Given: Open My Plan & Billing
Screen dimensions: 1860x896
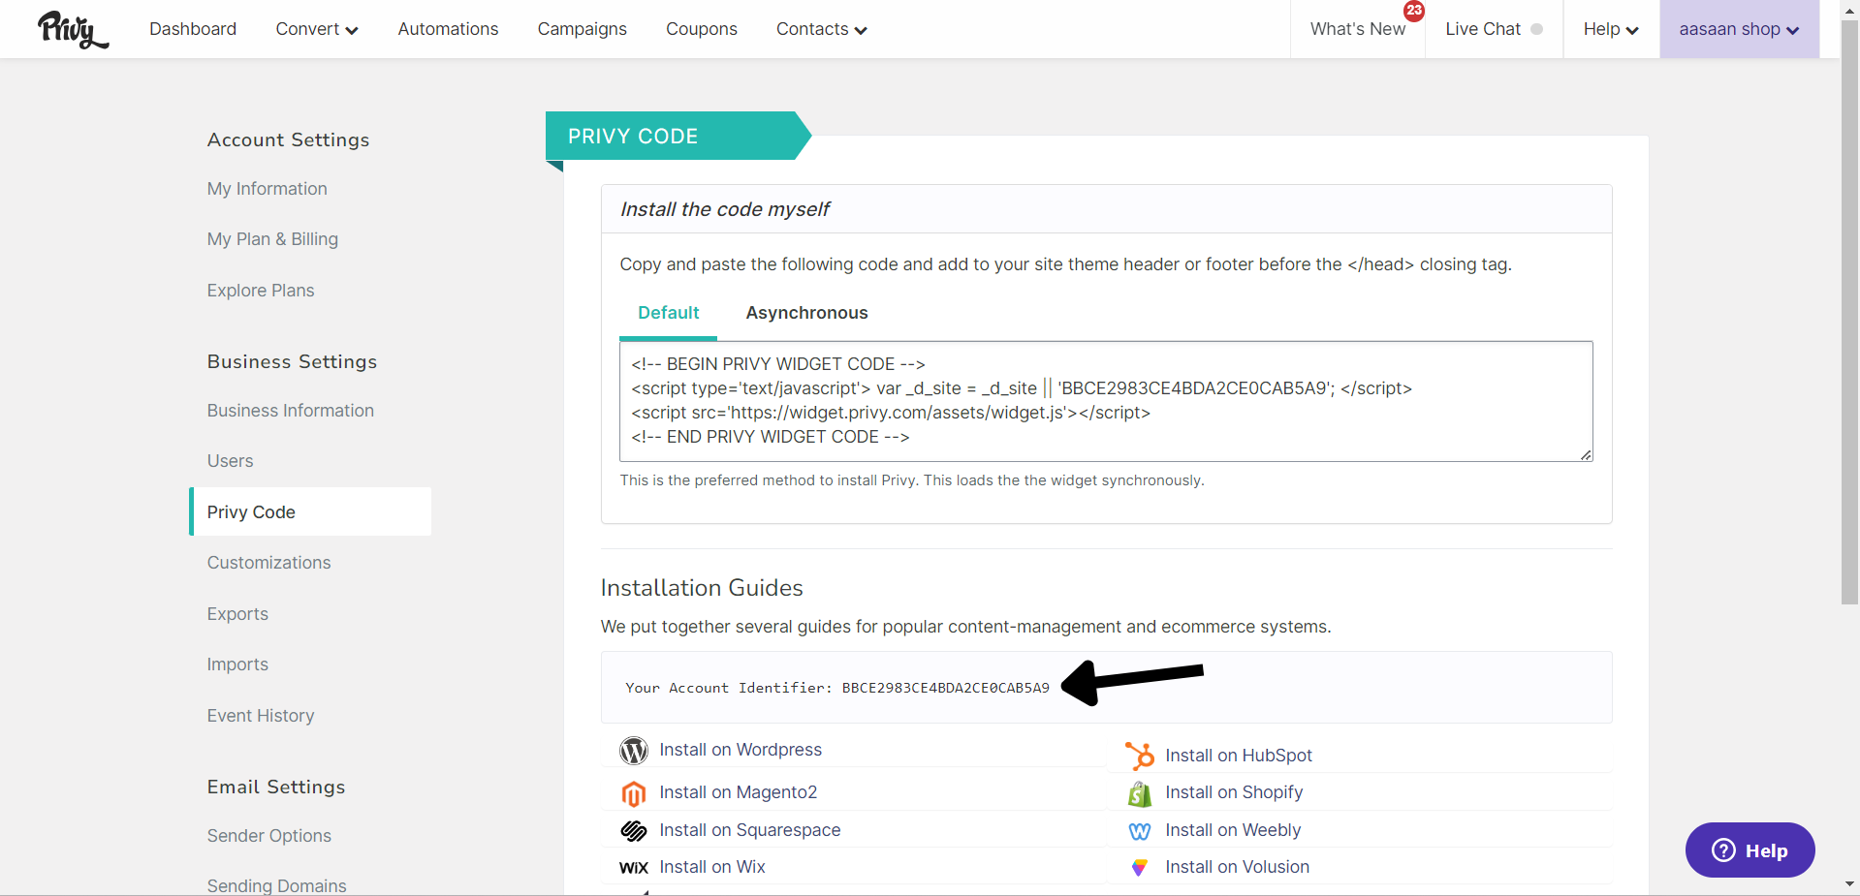Looking at the screenshot, I should click(x=272, y=239).
